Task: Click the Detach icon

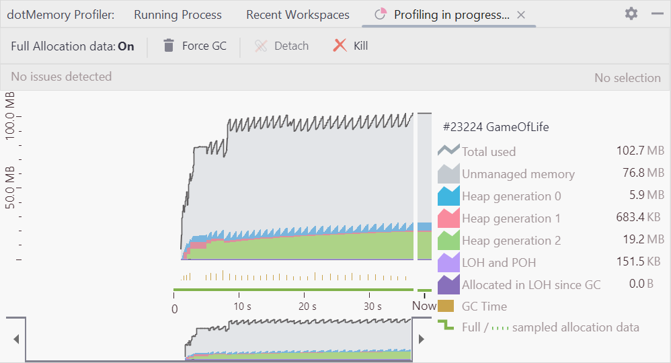Action: [261, 46]
